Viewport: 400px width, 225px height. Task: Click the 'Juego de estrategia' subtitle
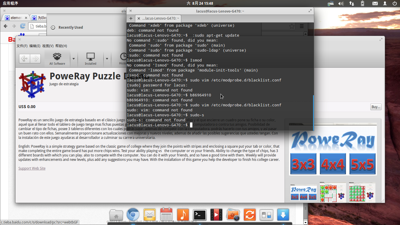click(64, 84)
